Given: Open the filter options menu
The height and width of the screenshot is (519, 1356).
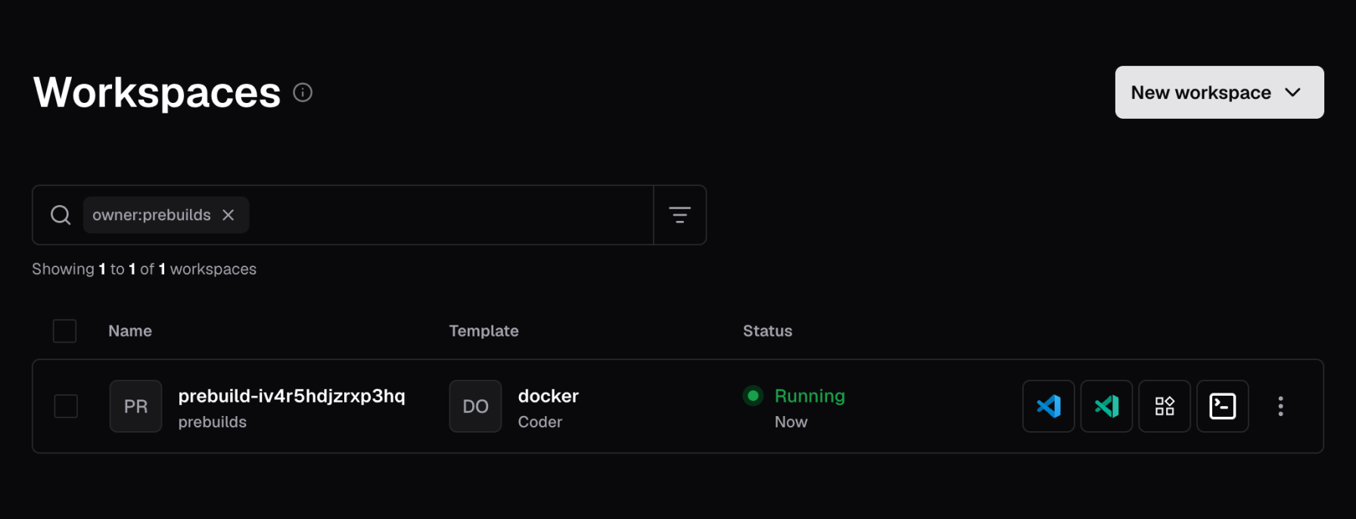Looking at the screenshot, I should point(680,215).
